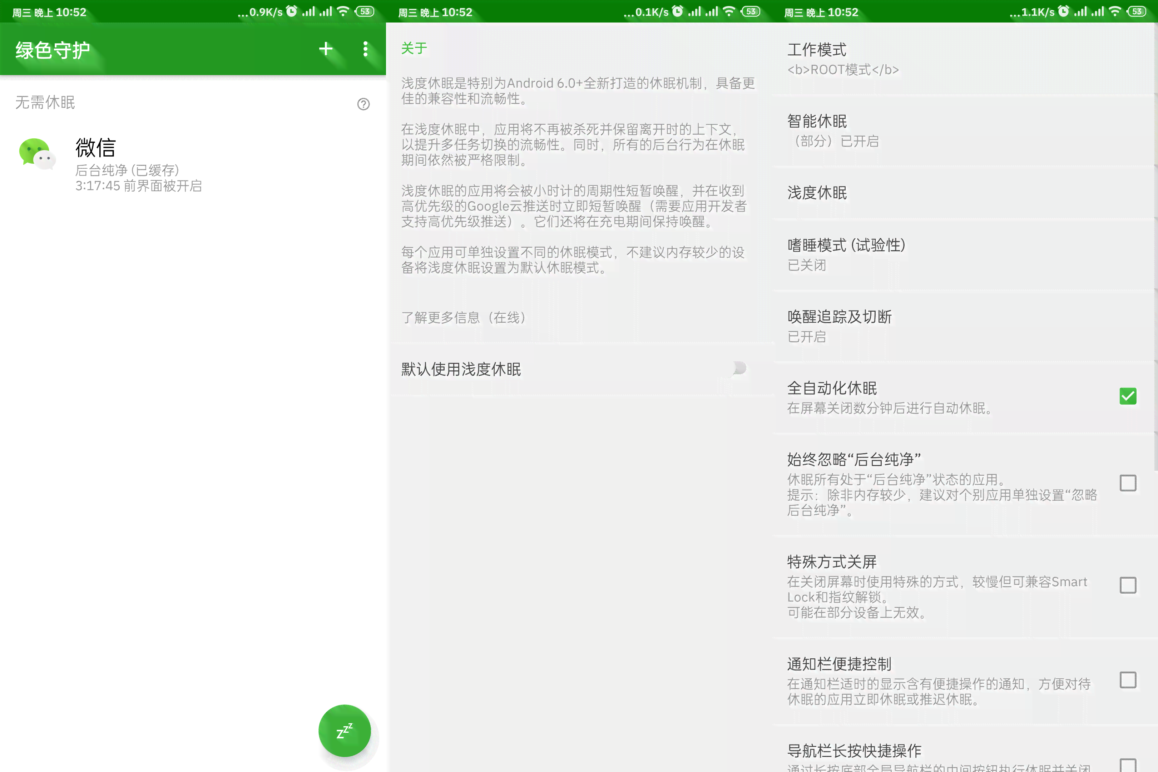Tap the Wi-Fi icon in left status bar

pyautogui.click(x=343, y=11)
